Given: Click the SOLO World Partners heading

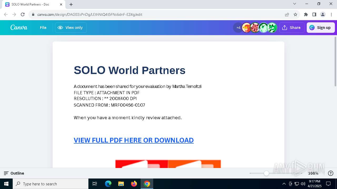Looking at the screenshot, I should pyautogui.click(x=130, y=70).
